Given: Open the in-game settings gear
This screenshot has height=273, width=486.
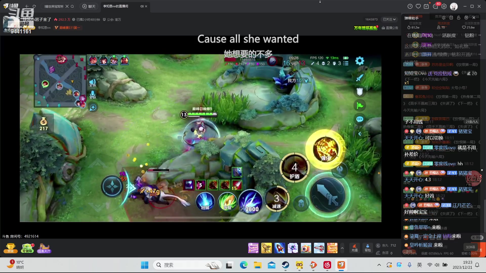Looking at the screenshot, I should (x=360, y=61).
